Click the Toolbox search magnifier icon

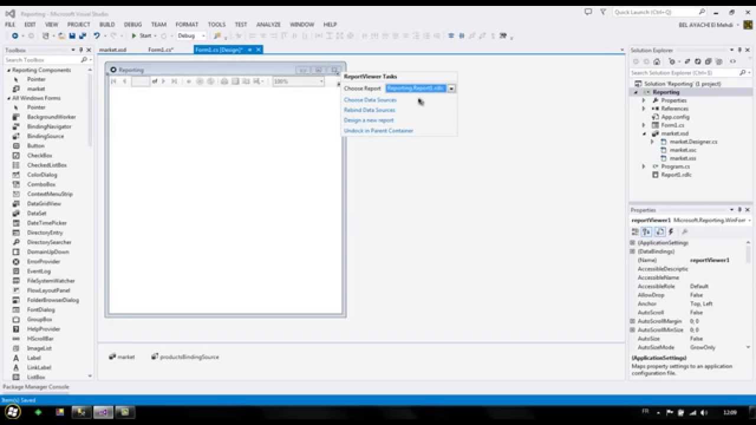click(84, 60)
